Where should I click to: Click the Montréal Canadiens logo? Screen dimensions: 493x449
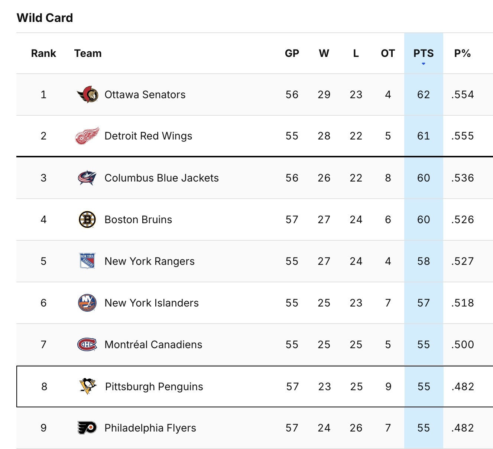pyautogui.click(x=87, y=344)
